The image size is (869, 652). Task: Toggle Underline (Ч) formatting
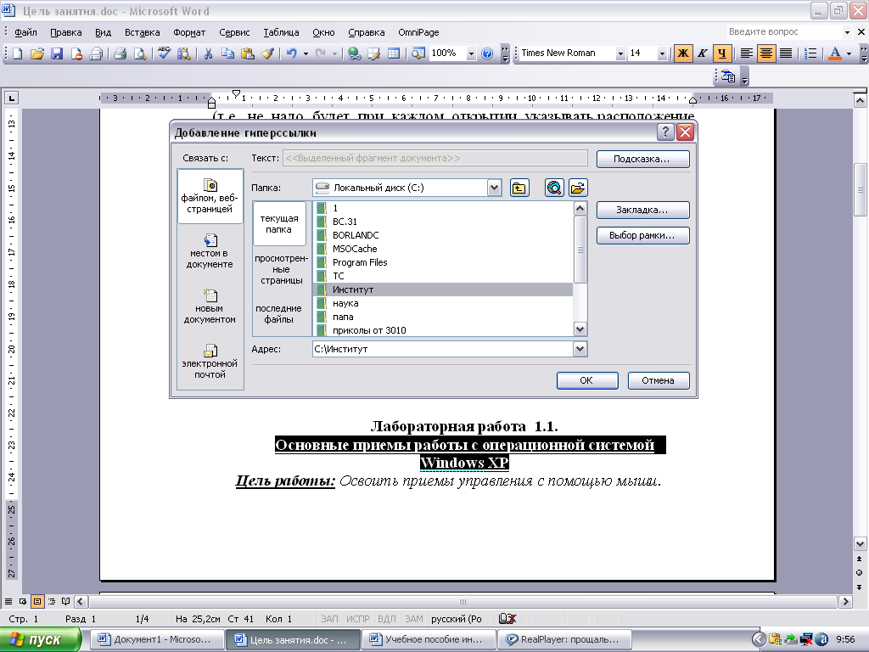click(721, 53)
